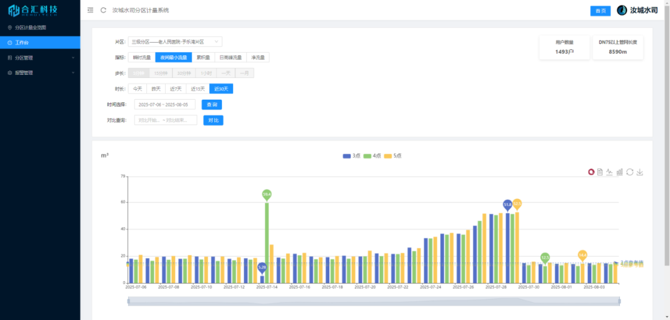This screenshot has height=320, width=670.
Task: Select the 近7天 duration option
Action: [x=176, y=89]
